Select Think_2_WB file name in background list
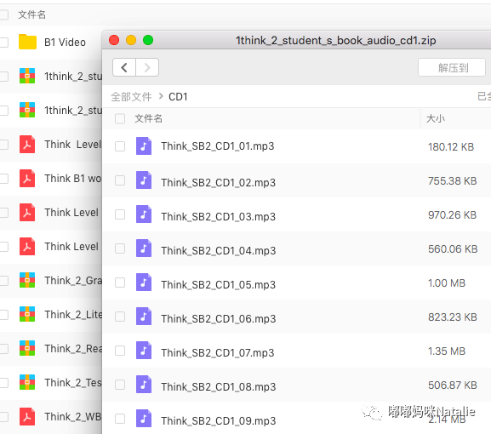 (x=73, y=417)
